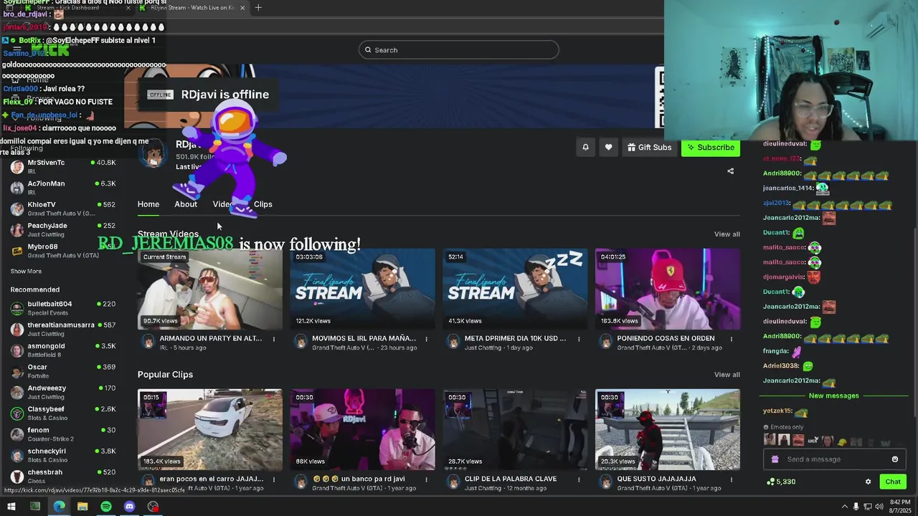Open Ac7ionMan channel in sidebar
The height and width of the screenshot is (516, 918).
click(x=63, y=188)
